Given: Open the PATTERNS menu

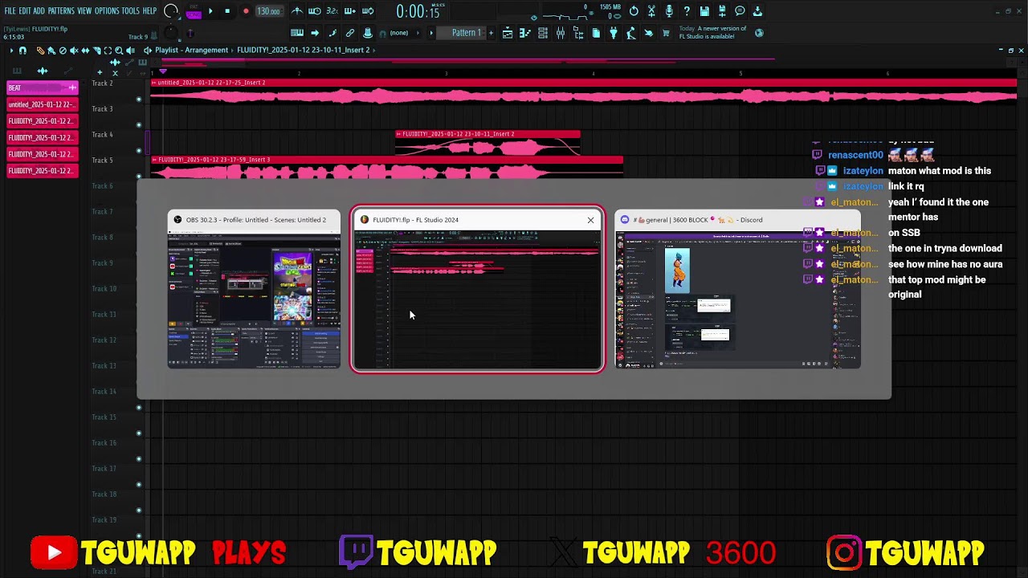Looking at the screenshot, I should point(61,11).
